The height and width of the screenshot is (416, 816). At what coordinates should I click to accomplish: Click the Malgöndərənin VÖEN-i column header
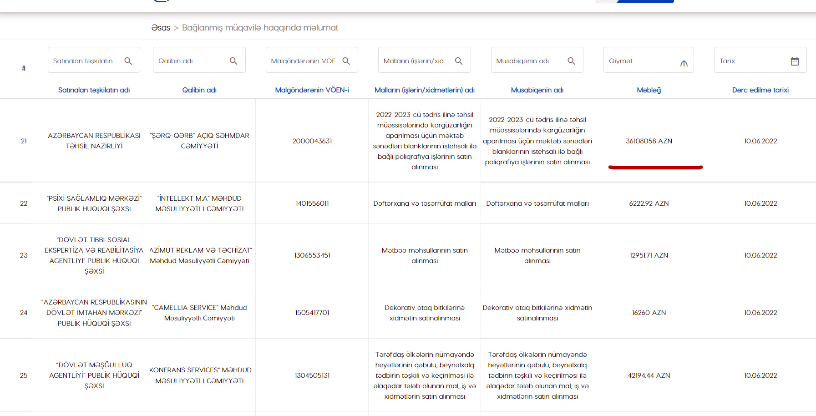(312, 90)
